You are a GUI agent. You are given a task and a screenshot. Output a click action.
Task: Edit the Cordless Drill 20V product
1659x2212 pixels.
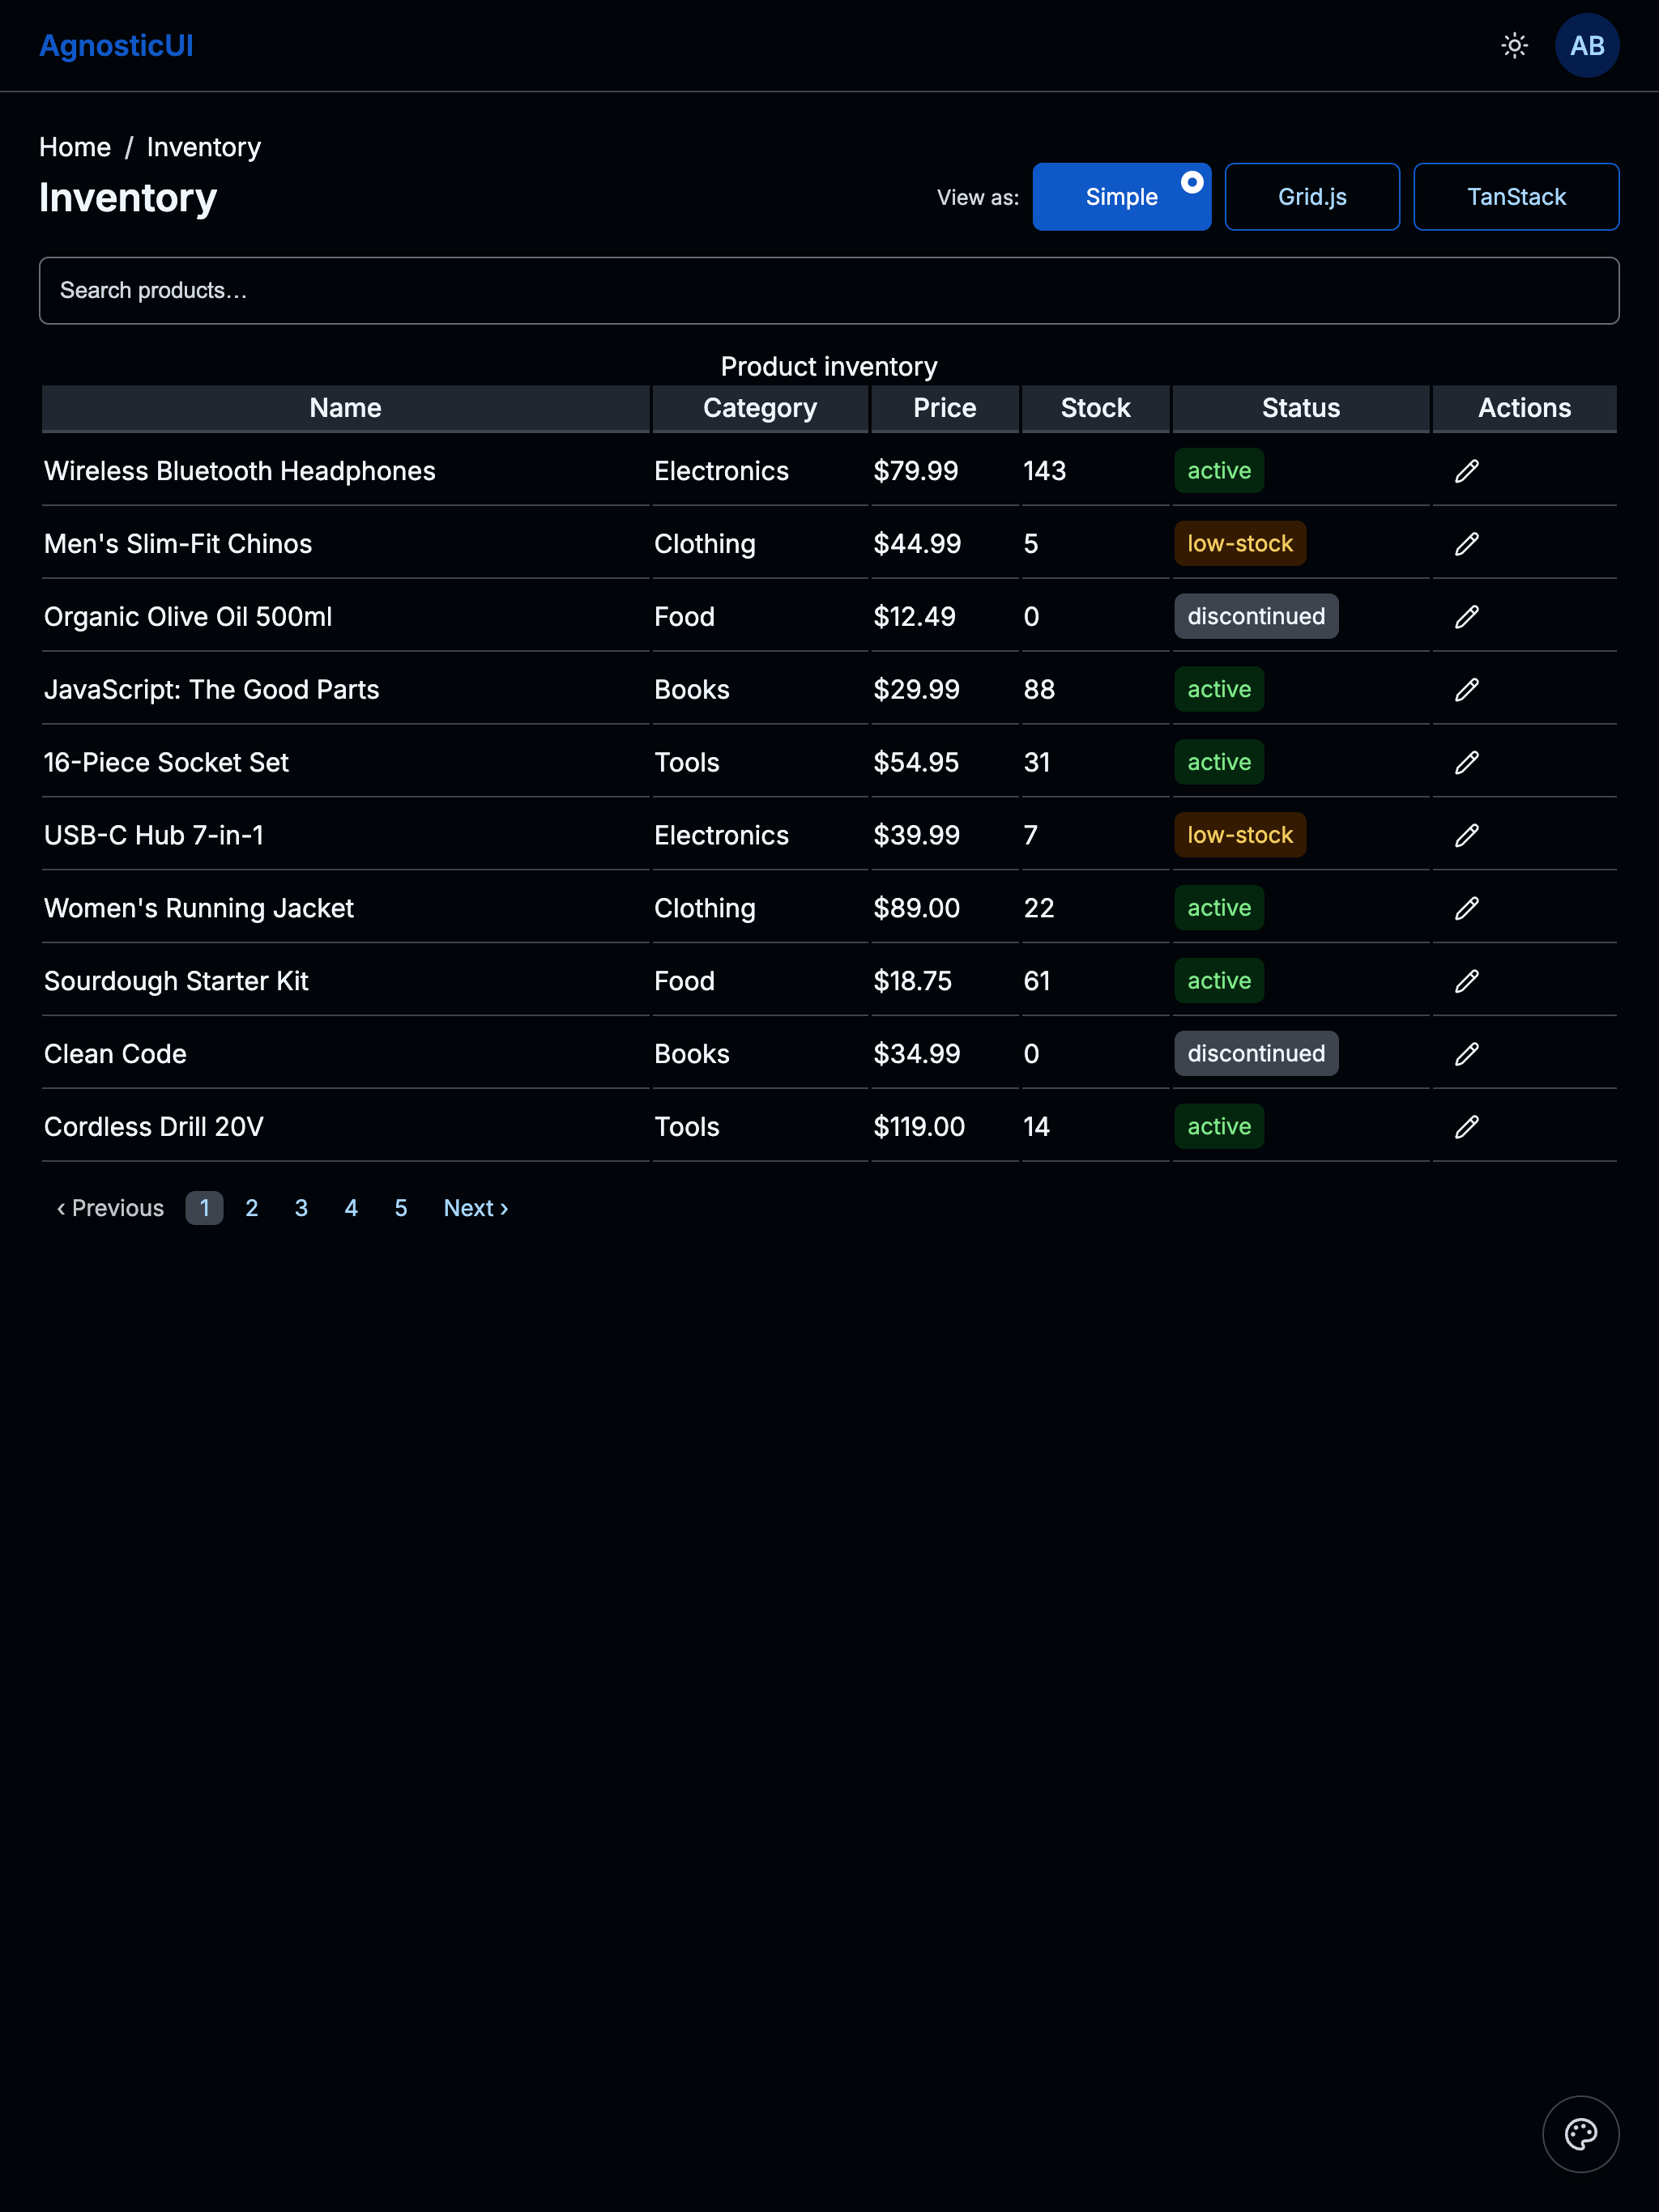(x=1467, y=1126)
